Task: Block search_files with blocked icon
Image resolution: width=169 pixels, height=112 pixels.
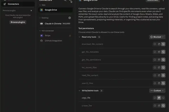Action: (x=163, y=83)
